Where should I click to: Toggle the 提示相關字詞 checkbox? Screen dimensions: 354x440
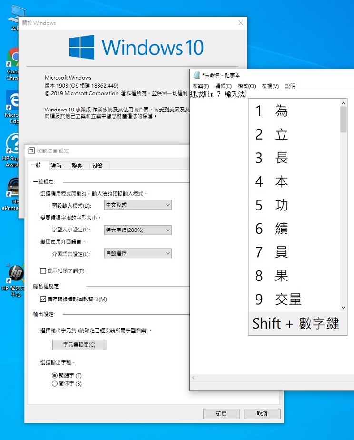click(43, 271)
